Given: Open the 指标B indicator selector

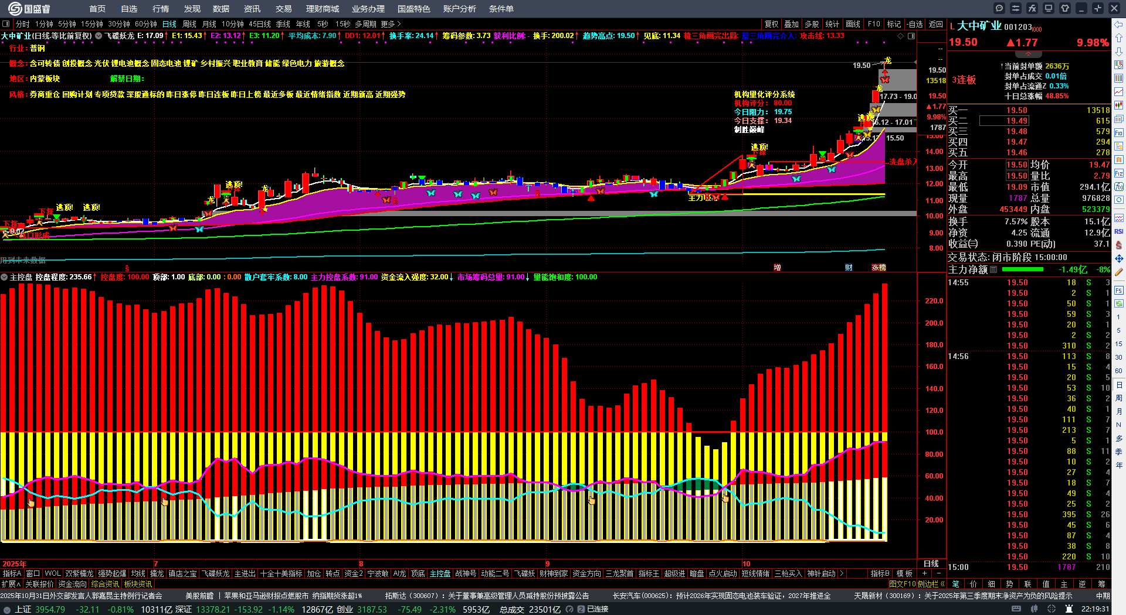Looking at the screenshot, I should 880,573.
